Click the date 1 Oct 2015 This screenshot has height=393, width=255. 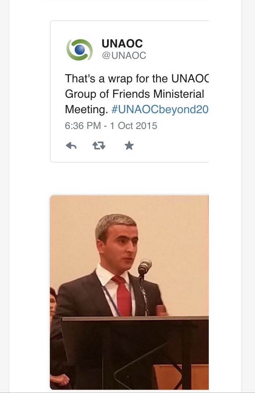coord(133,126)
